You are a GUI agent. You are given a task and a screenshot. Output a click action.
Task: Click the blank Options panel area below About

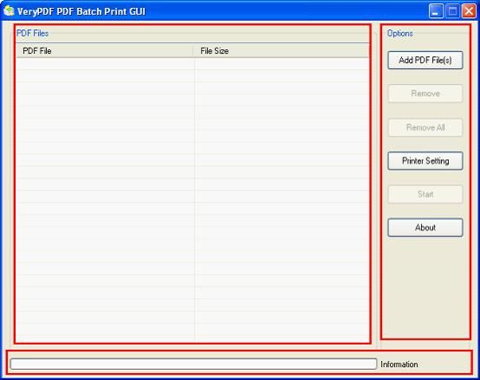point(425,287)
